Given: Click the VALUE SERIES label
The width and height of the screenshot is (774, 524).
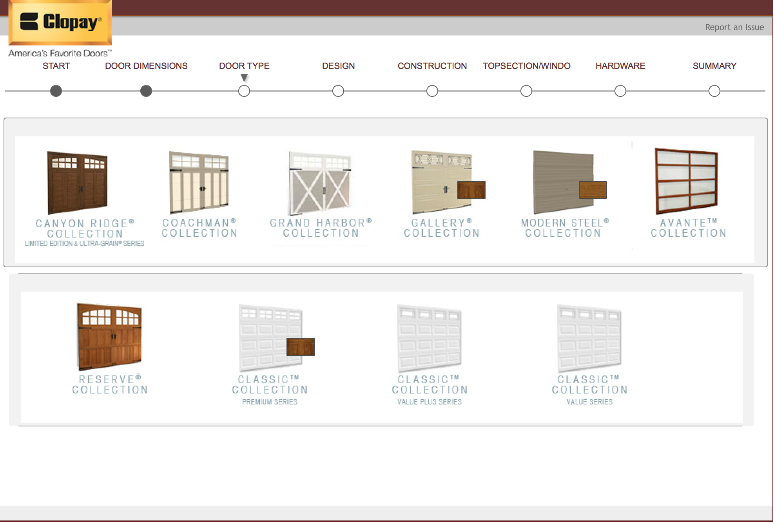Looking at the screenshot, I should pyautogui.click(x=589, y=402).
